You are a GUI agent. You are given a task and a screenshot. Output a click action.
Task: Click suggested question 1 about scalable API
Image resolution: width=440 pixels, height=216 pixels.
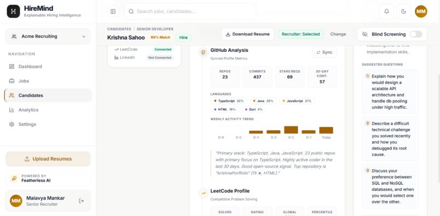[x=390, y=92]
